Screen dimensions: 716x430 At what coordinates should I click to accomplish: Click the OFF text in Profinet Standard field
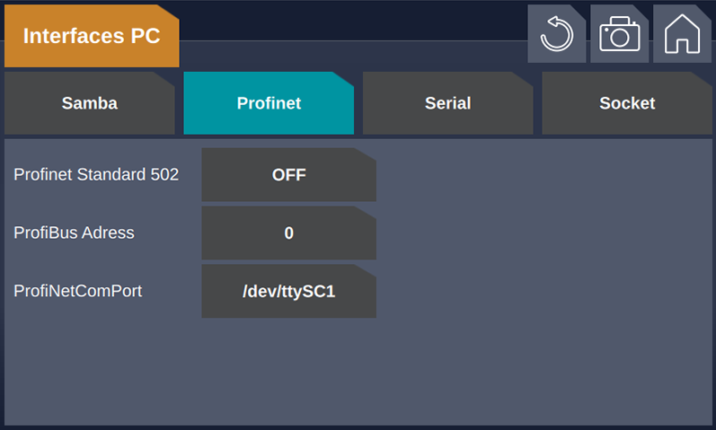pos(289,175)
